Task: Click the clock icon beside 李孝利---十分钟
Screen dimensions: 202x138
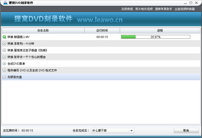Action: tap(4, 44)
